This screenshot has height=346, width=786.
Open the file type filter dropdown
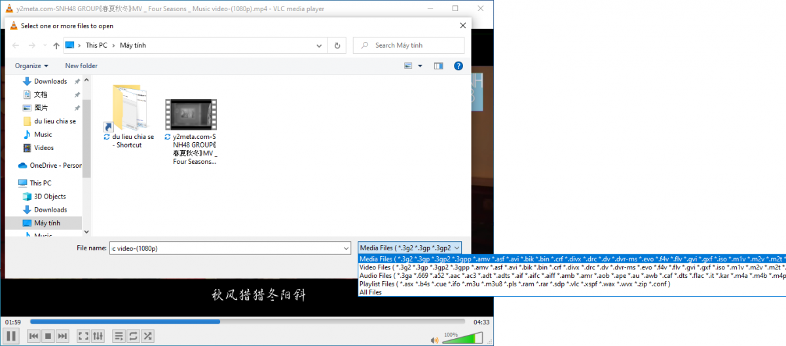[x=410, y=248]
